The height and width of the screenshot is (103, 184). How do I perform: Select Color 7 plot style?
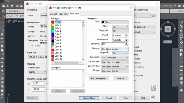58,40
